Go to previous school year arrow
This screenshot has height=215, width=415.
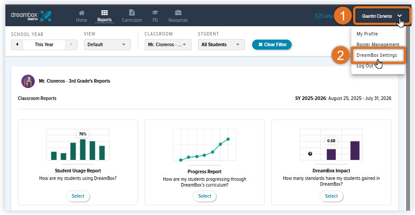(x=17, y=44)
